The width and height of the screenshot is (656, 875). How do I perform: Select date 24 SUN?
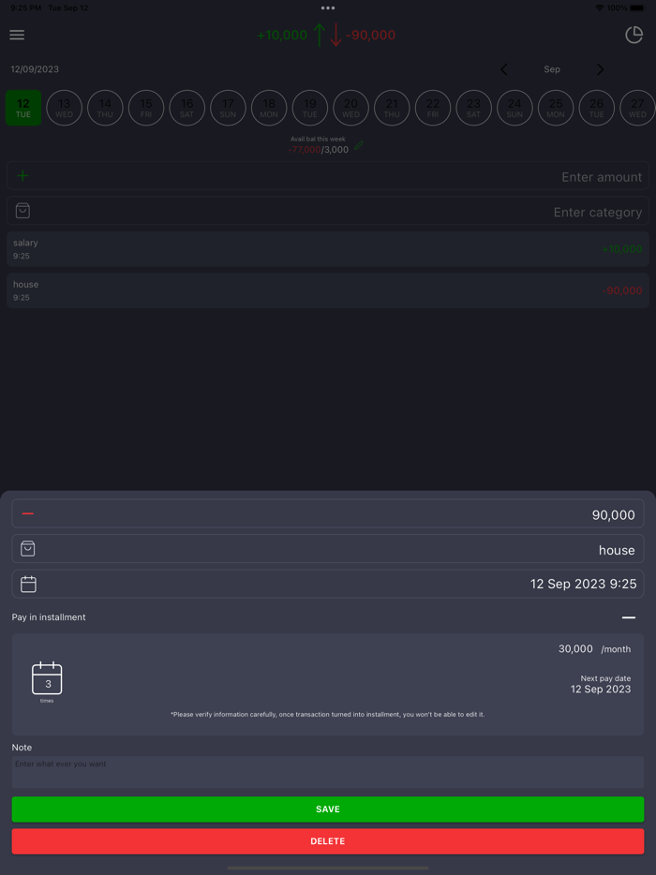[514, 108]
